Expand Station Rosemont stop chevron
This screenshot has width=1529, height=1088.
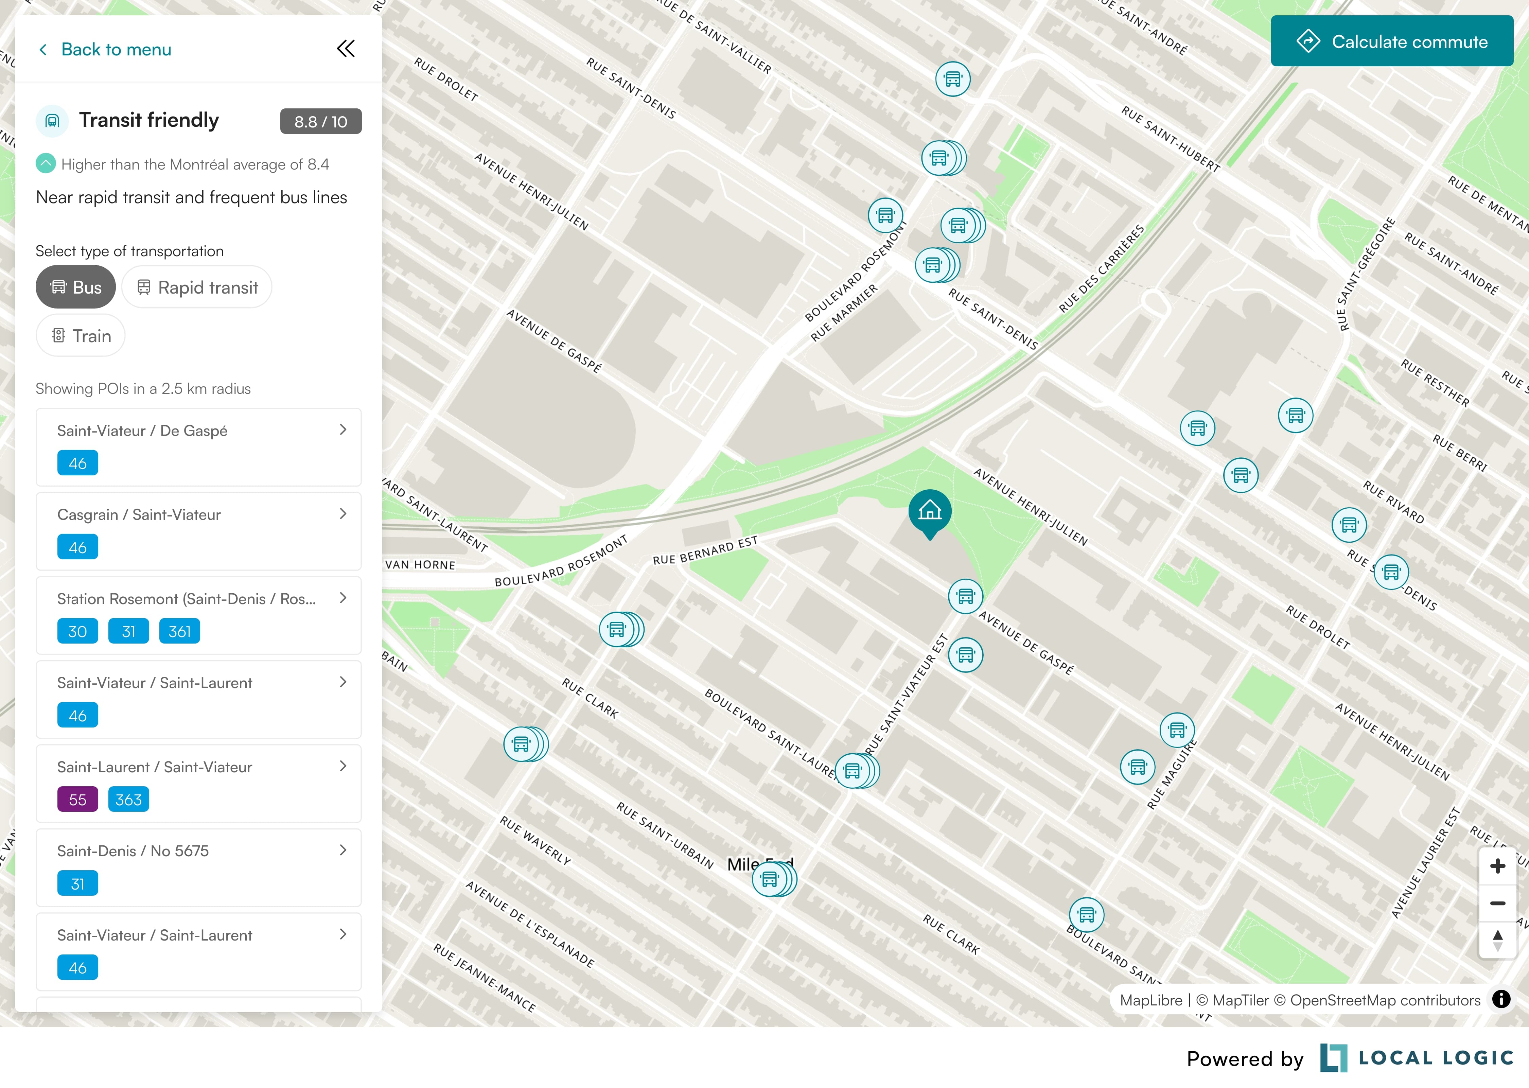click(343, 598)
